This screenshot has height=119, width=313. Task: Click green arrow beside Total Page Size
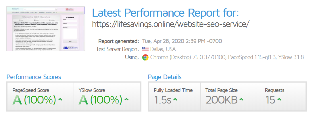tap(241, 100)
